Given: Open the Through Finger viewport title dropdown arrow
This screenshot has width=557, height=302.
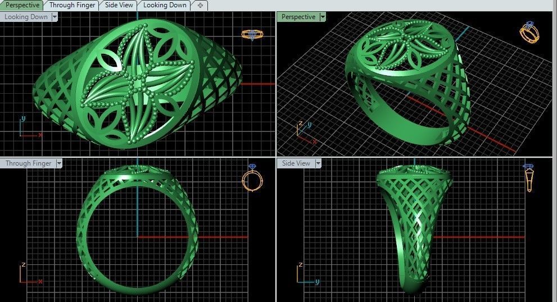Looking at the screenshot, I should point(59,163).
